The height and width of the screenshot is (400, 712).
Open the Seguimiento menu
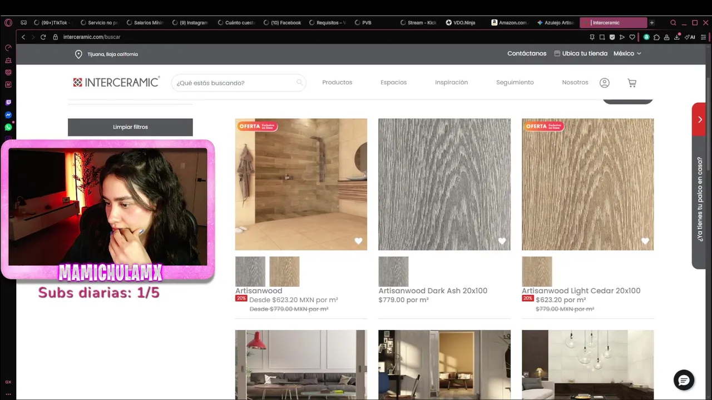[515, 82]
